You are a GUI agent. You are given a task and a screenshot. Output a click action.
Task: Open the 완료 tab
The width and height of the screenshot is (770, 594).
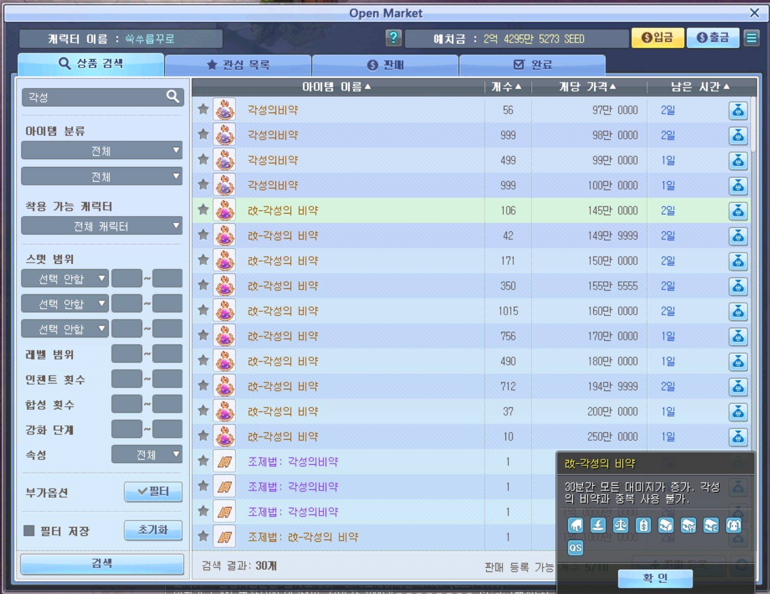click(x=532, y=65)
